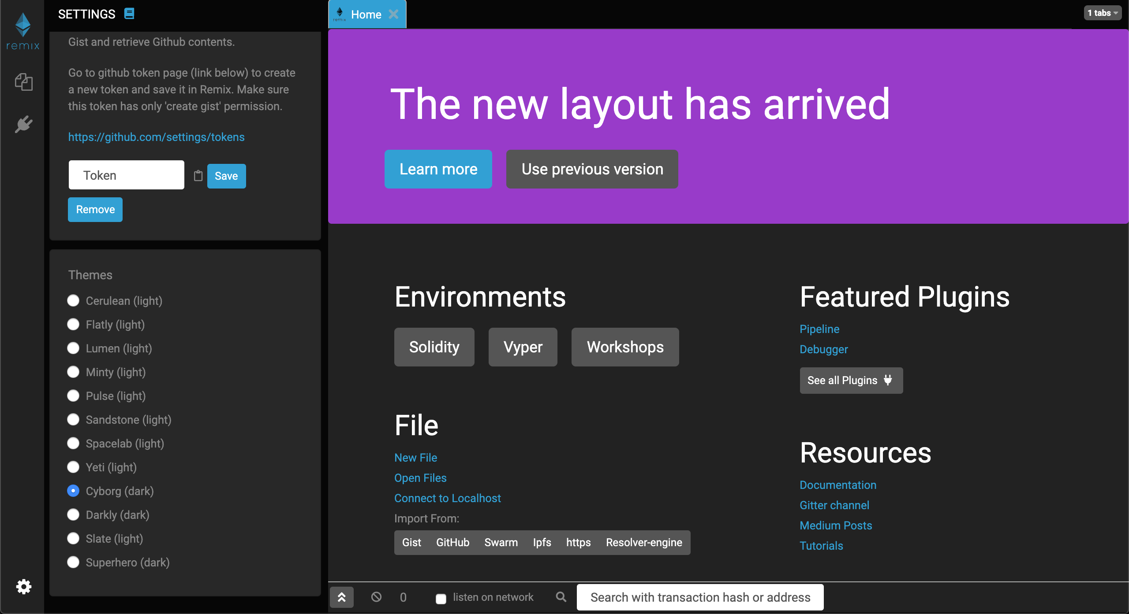Click the pending transactions counter 0
The image size is (1129, 614).
point(403,597)
